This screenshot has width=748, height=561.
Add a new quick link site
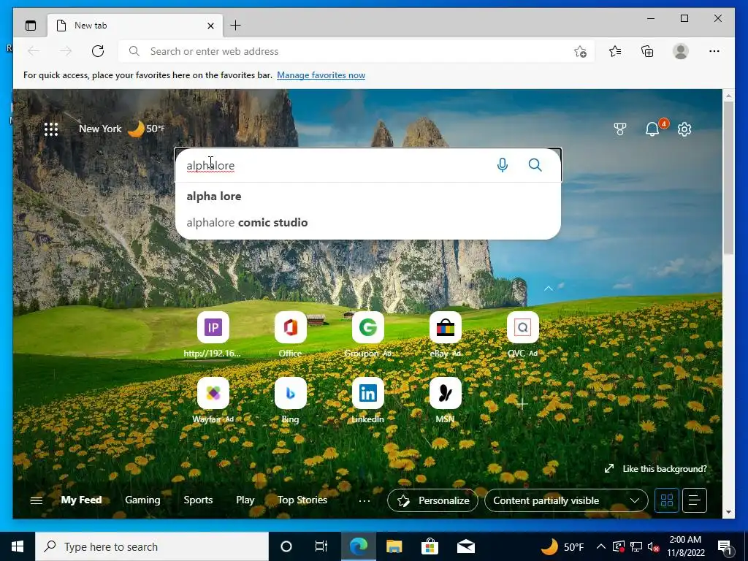coord(522,405)
